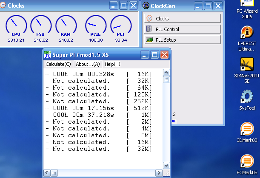Click the 128K Not calculated row

(98, 94)
